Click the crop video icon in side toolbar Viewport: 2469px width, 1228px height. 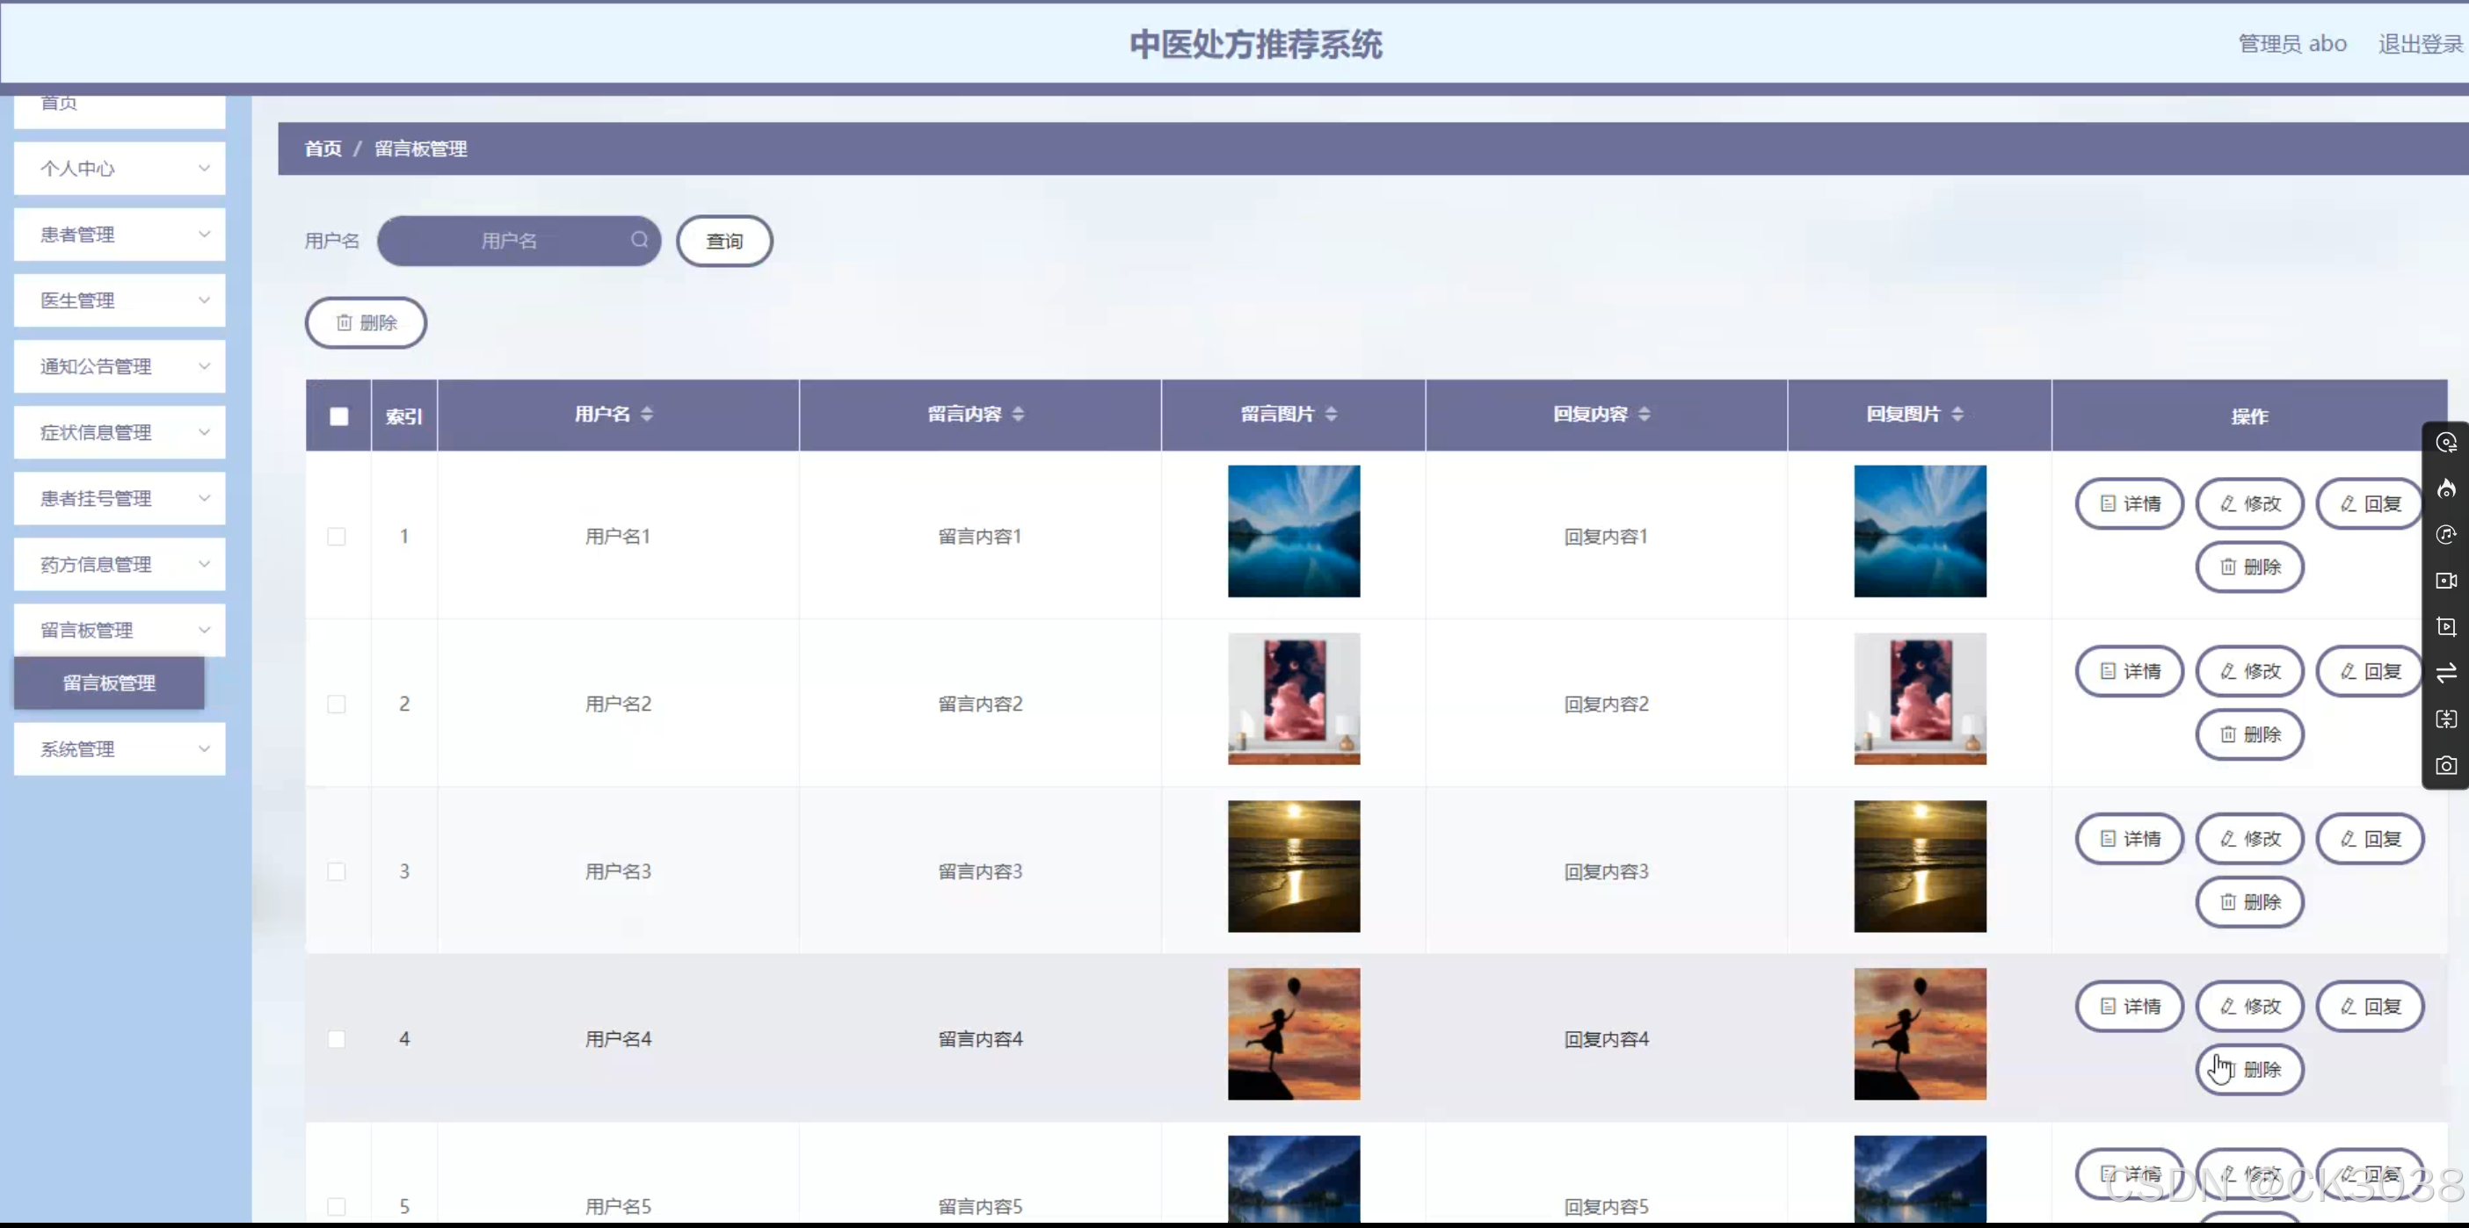pyautogui.click(x=2446, y=626)
